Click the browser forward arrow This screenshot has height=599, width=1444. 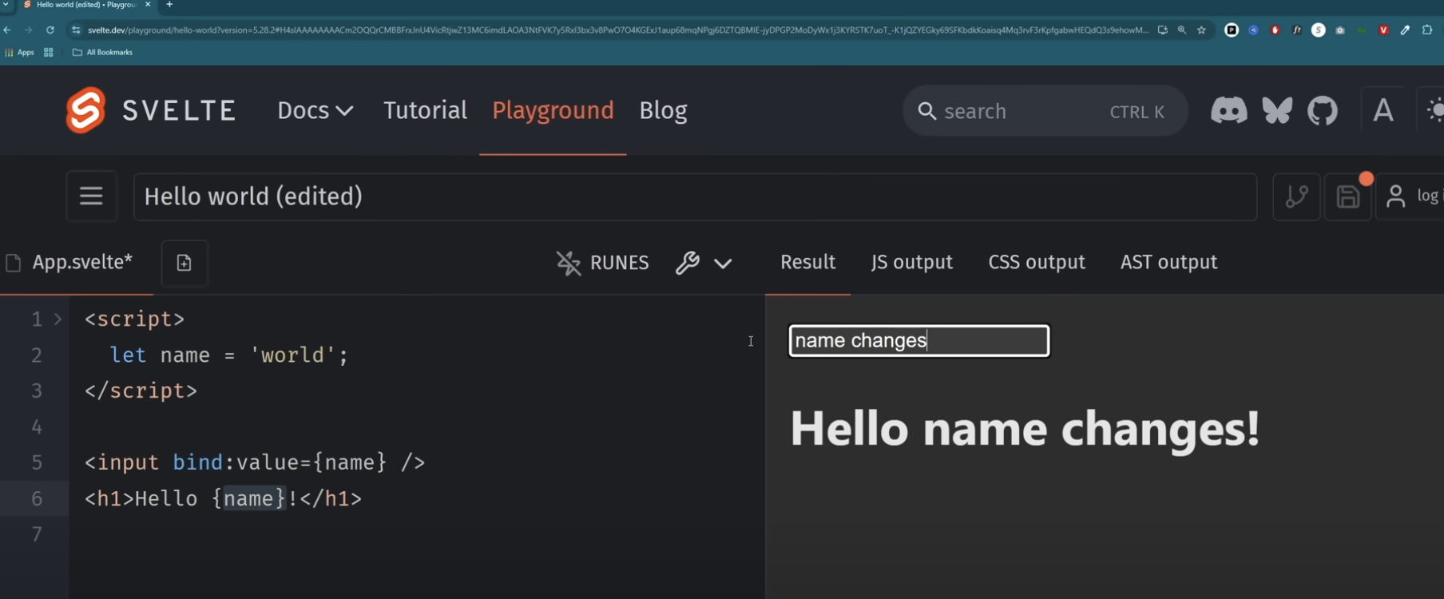[x=29, y=30]
